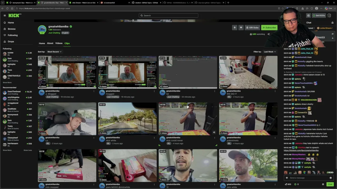
Task: Open the Kick sidebar hamburger menu
Action: 4,15
